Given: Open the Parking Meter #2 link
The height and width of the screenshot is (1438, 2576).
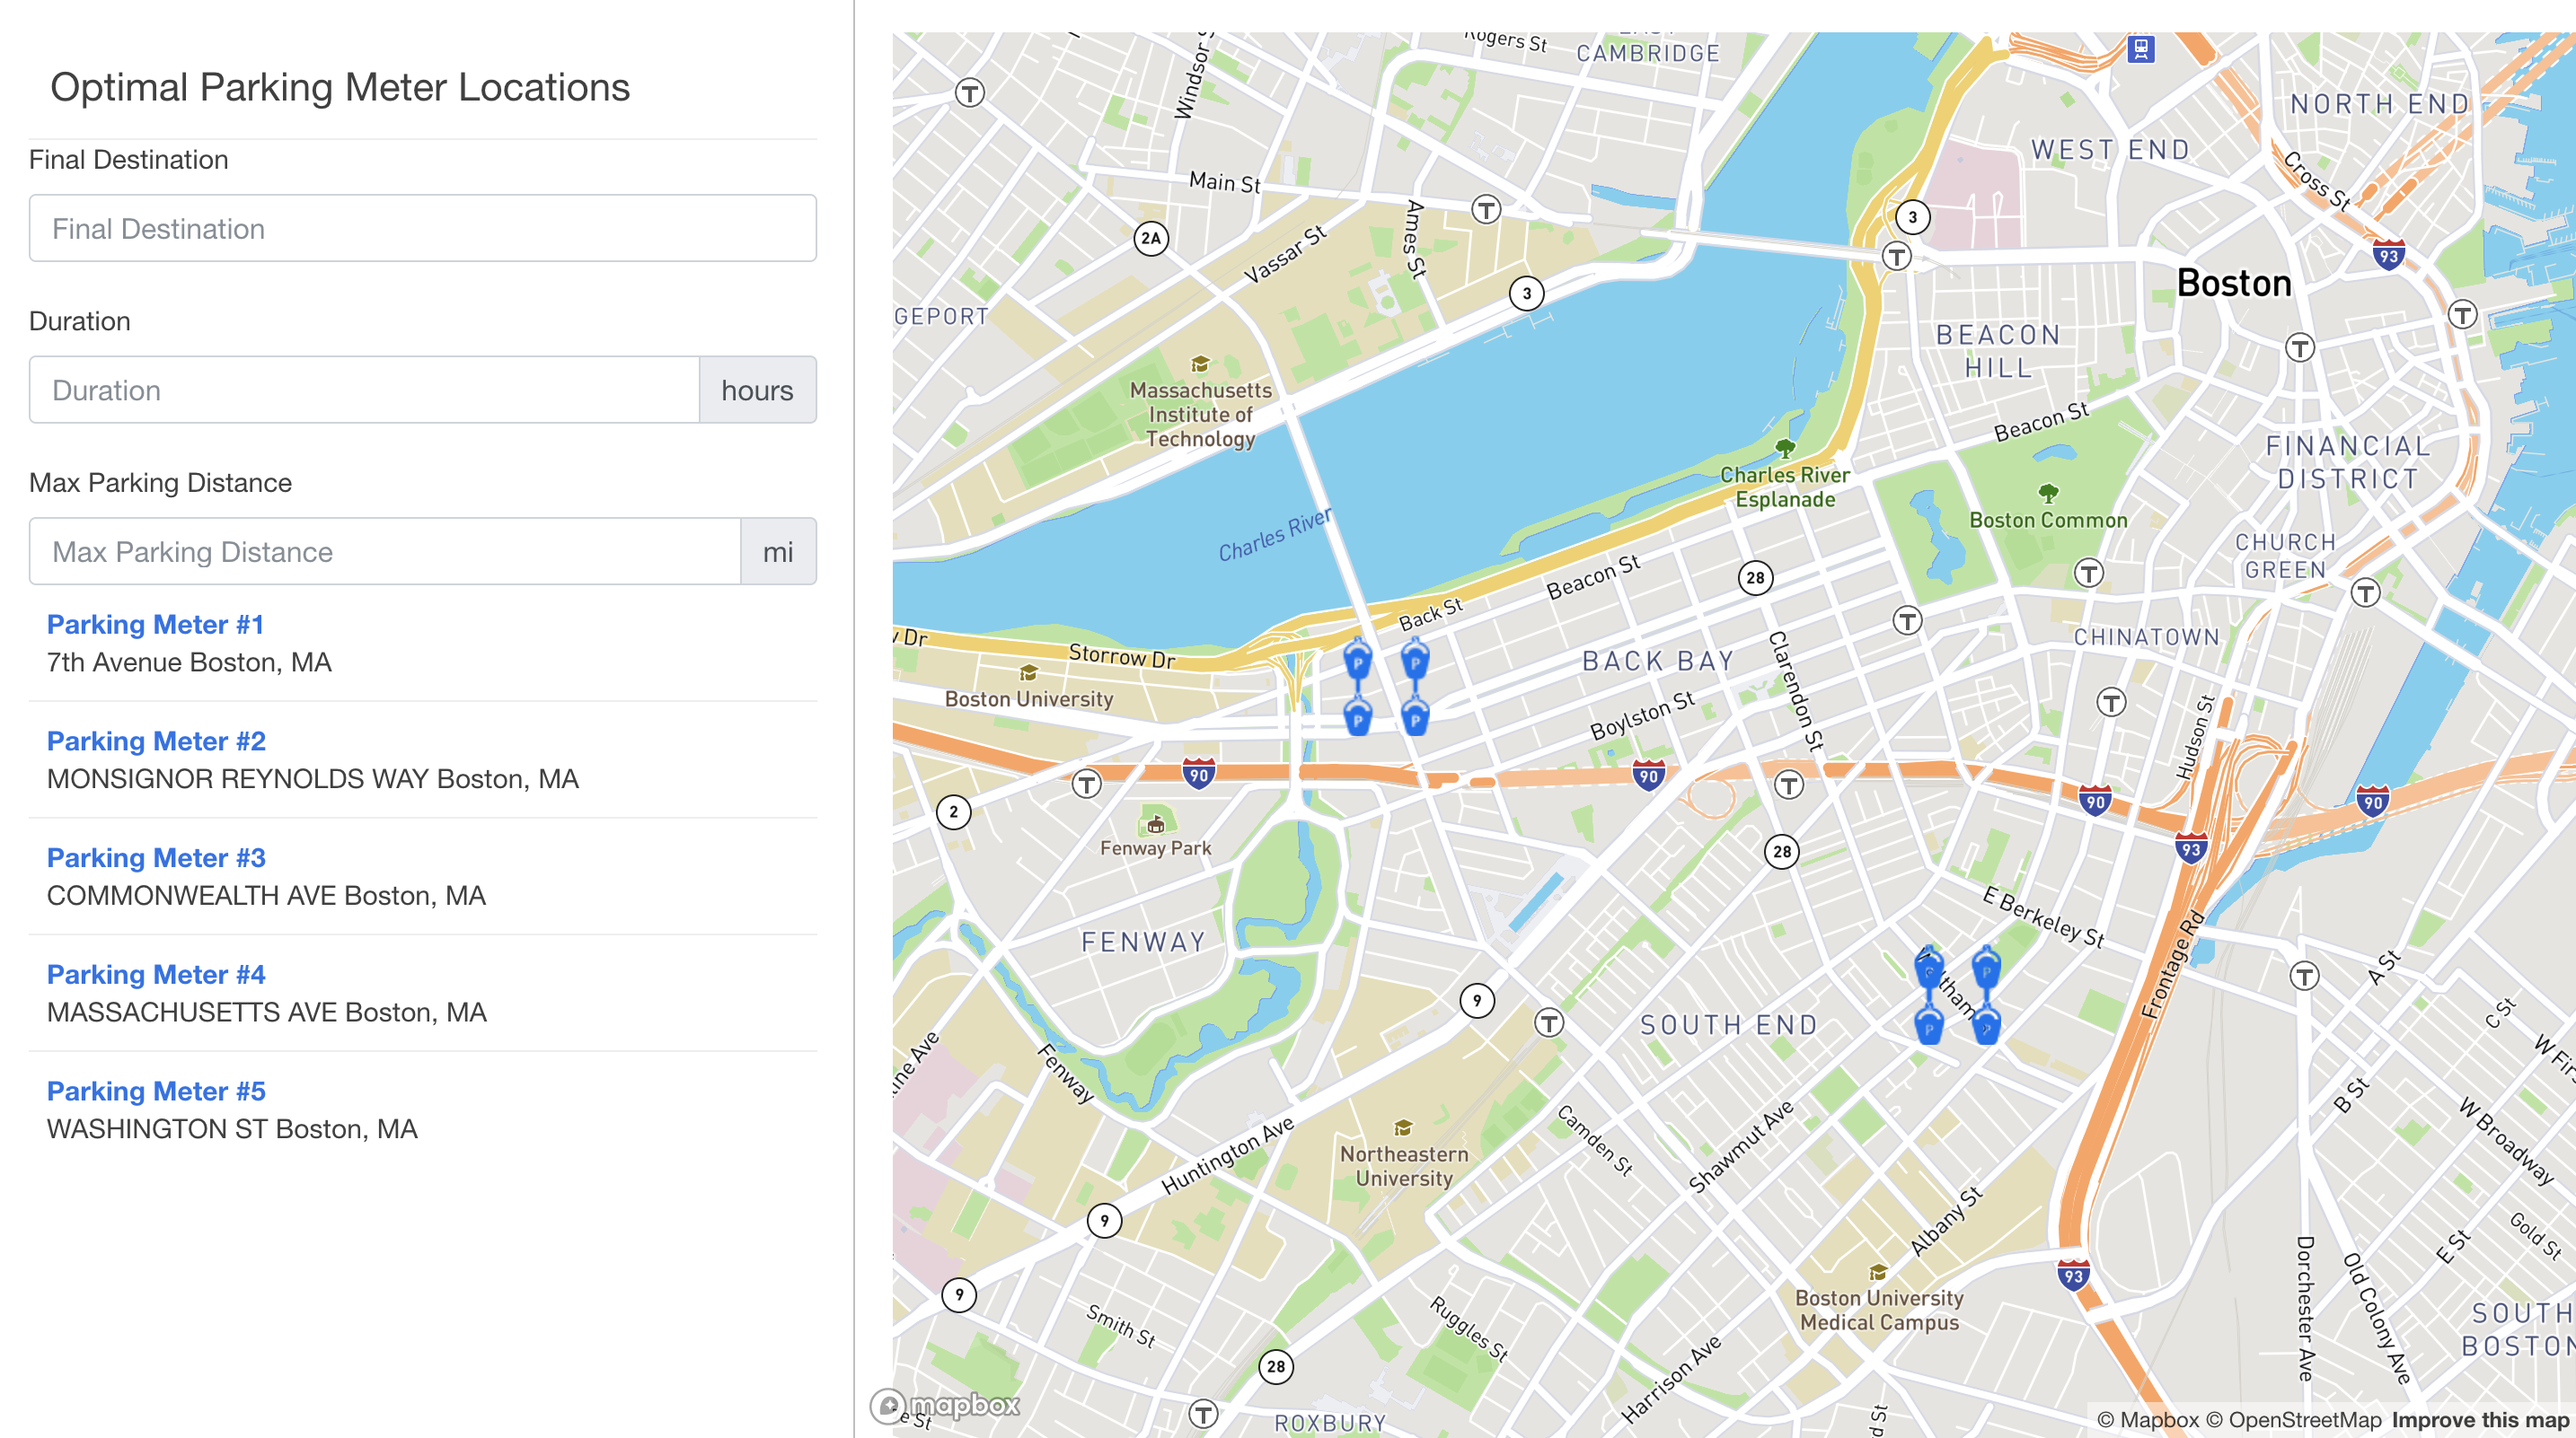Looking at the screenshot, I should click(156, 741).
